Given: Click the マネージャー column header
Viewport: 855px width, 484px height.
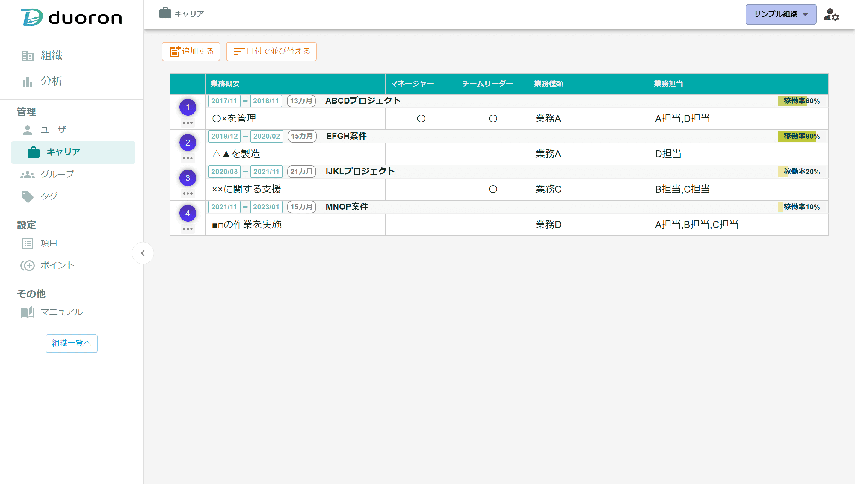Looking at the screenshot, I should tap(421, 84).
